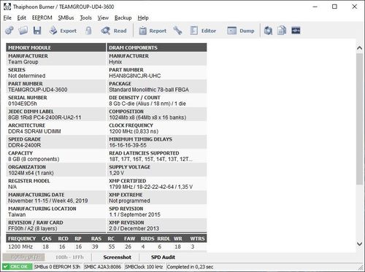Click the organization value 1024M x64 (1 rank)
Screen dimensions: 365x272
click(31, 173)
